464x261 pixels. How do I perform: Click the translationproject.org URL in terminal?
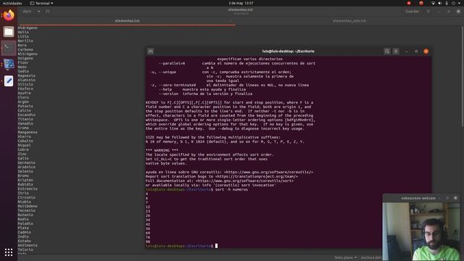pos(257,176)
